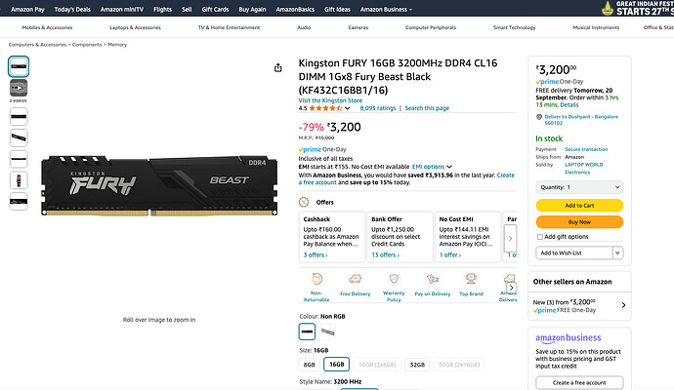Open the videos thumbnail with play icon

tap(19, 88)
